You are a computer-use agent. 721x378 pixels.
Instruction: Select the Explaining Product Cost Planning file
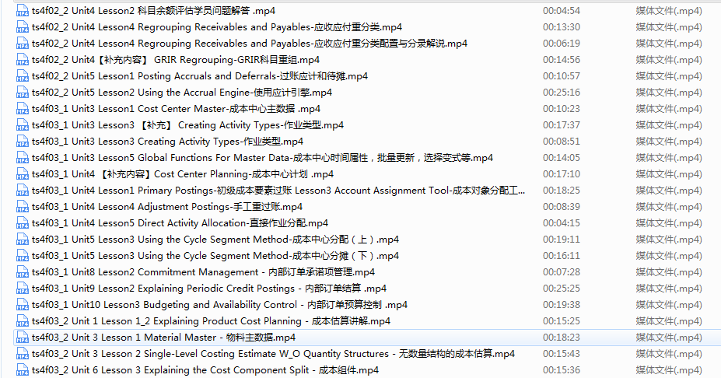[211, 321]
